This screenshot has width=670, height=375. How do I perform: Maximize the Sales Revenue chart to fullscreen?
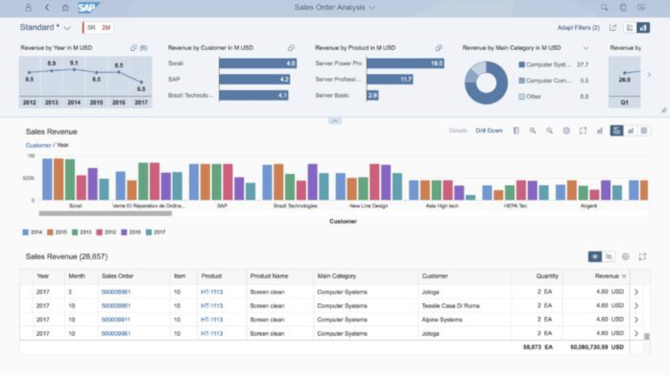click(x=583, y=131)
